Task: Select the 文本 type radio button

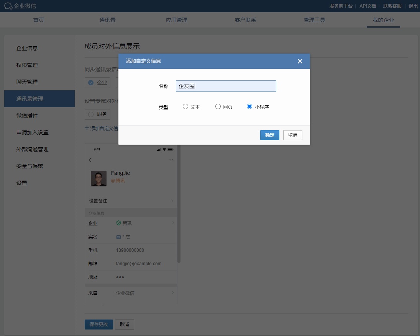Action: pos(185,107)
